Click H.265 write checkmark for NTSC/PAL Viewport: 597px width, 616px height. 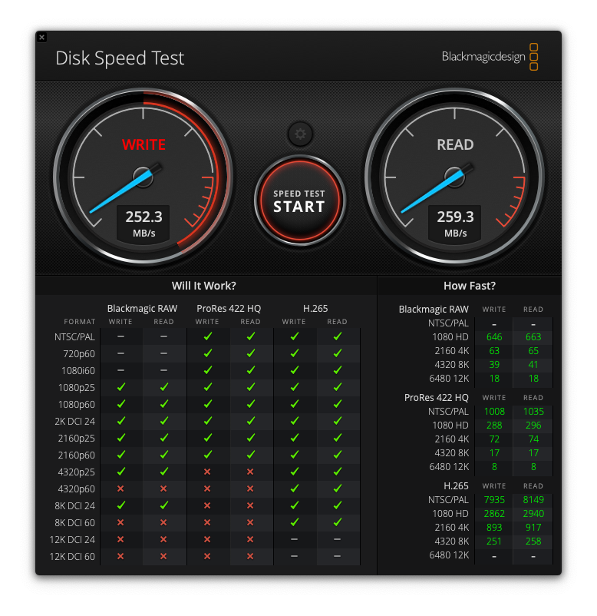pyautogui.click(x=295, y=336)
